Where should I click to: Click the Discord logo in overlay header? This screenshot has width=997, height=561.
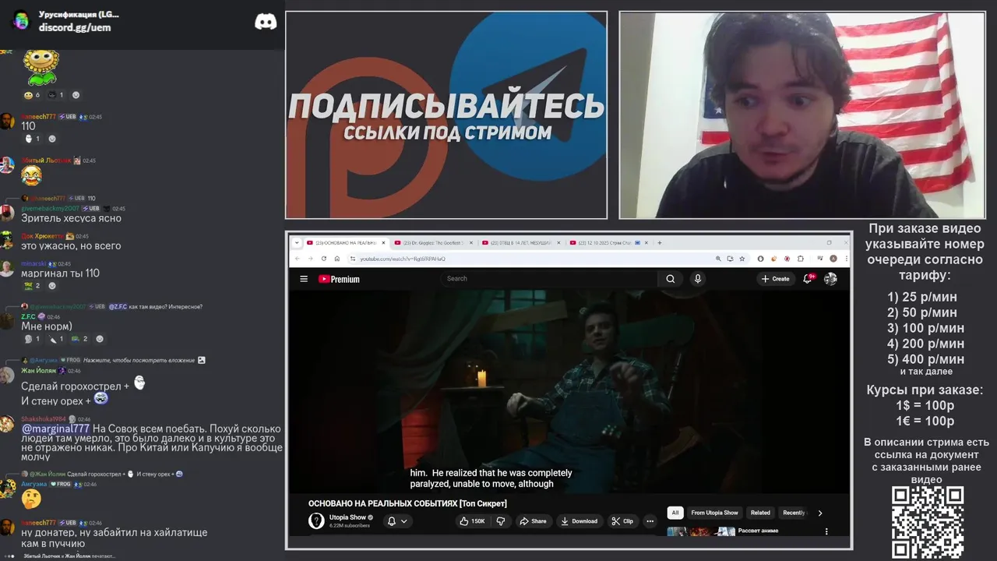pyautogui.click(x=266, y=22)
